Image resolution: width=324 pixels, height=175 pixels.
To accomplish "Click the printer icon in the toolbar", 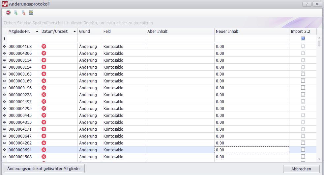I will (31, 12).
